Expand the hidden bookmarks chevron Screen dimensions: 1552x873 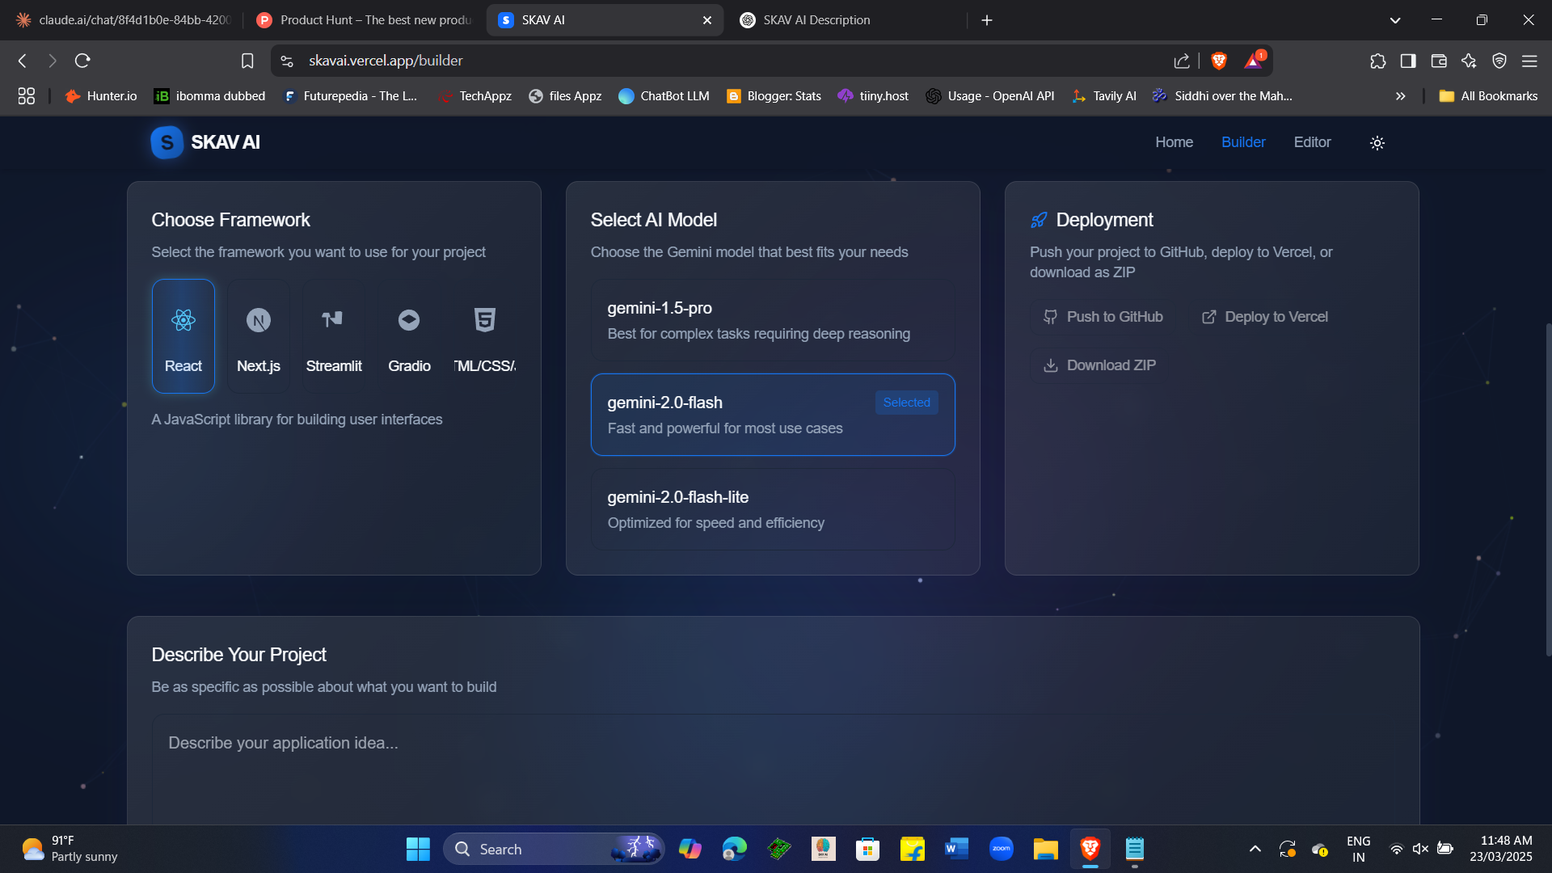pos(1400,96)
